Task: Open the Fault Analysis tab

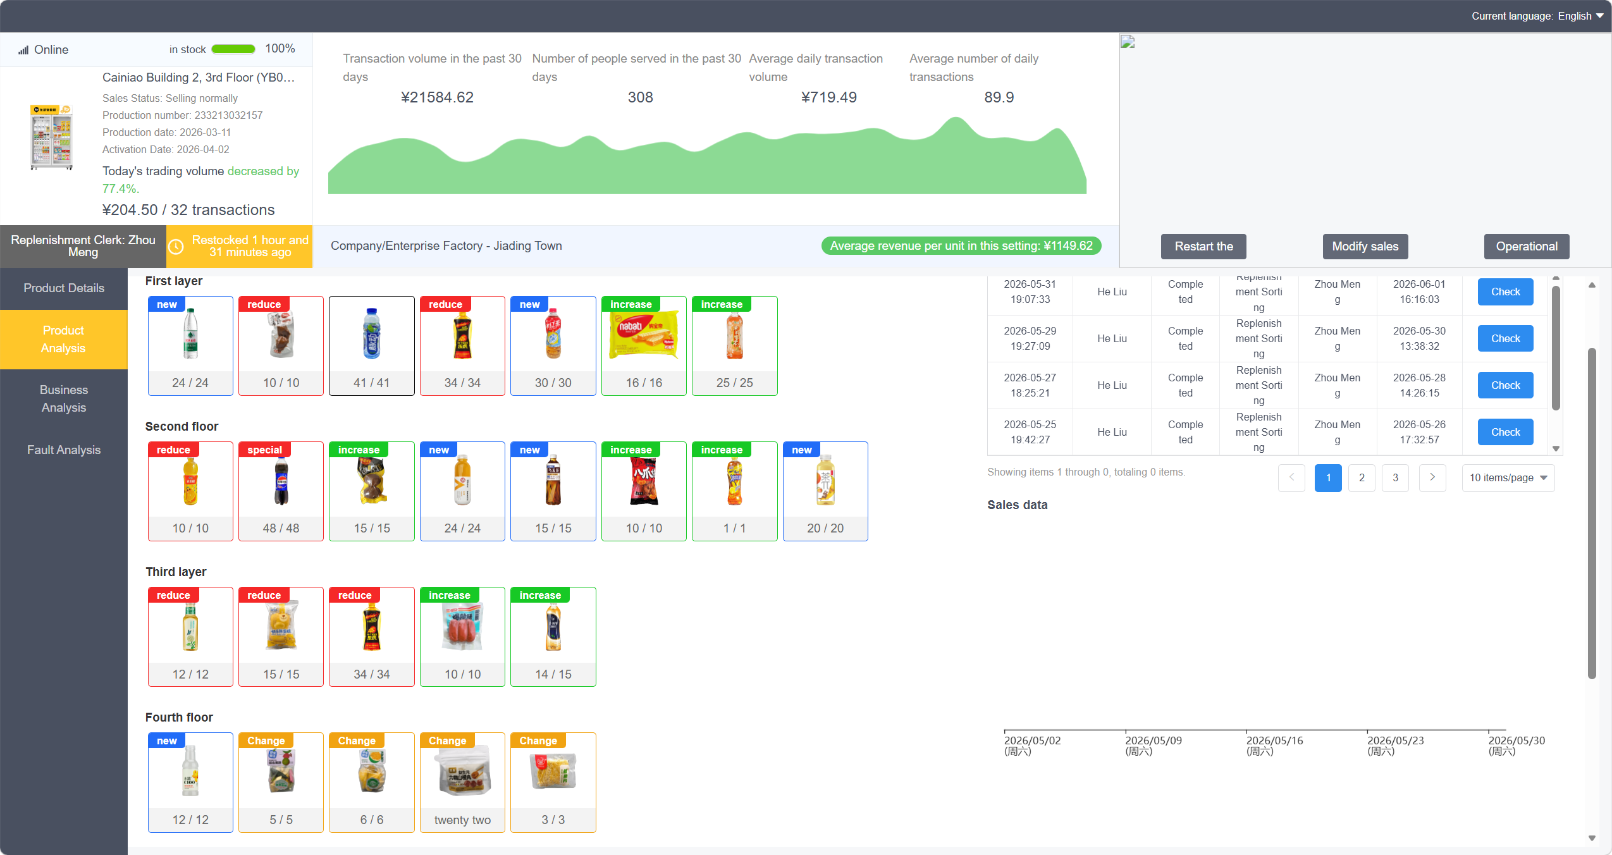Action: [x=64, y=450]
